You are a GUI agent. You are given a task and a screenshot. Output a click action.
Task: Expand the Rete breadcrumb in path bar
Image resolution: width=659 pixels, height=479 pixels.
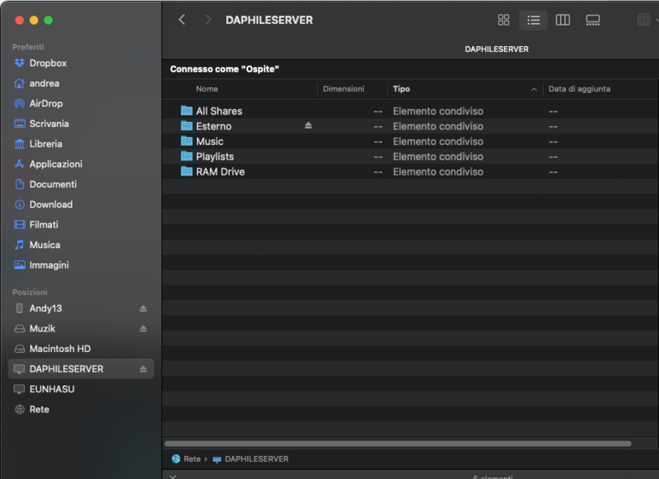coord(190,458)
